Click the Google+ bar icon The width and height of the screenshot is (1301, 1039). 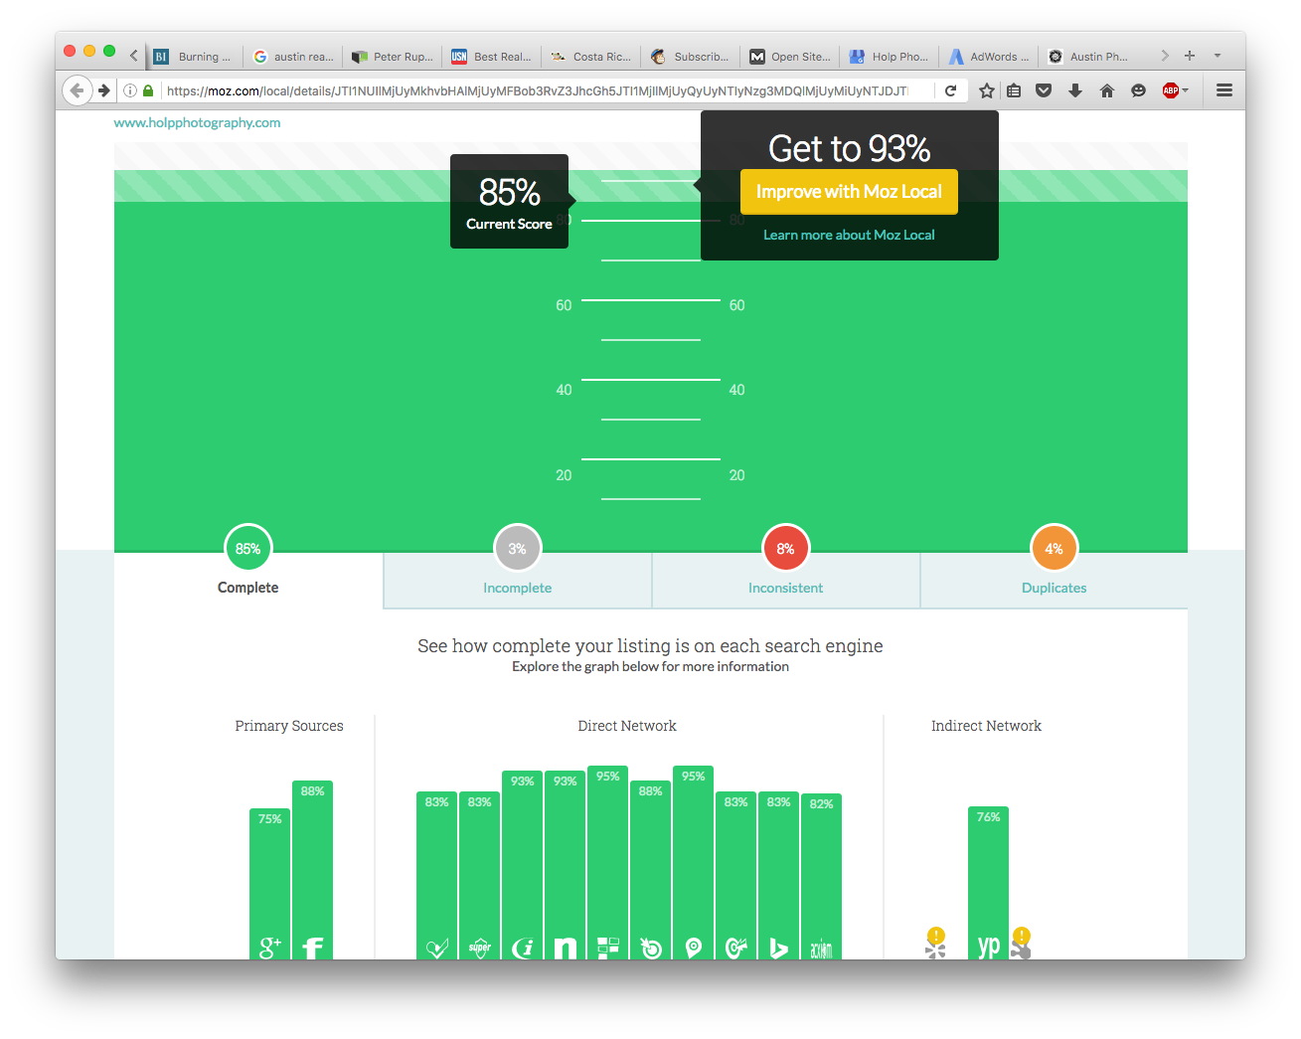click(x=269, y=948)
